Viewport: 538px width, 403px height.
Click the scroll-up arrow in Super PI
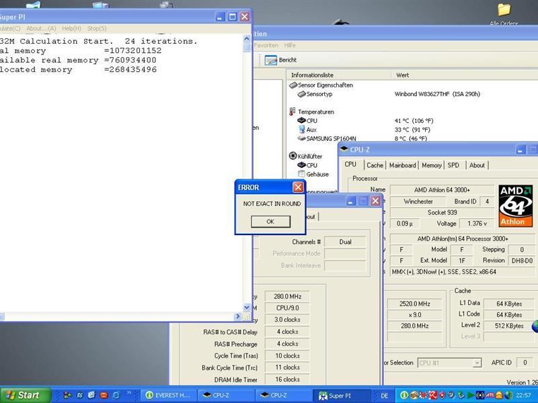[x=247, y=39]
